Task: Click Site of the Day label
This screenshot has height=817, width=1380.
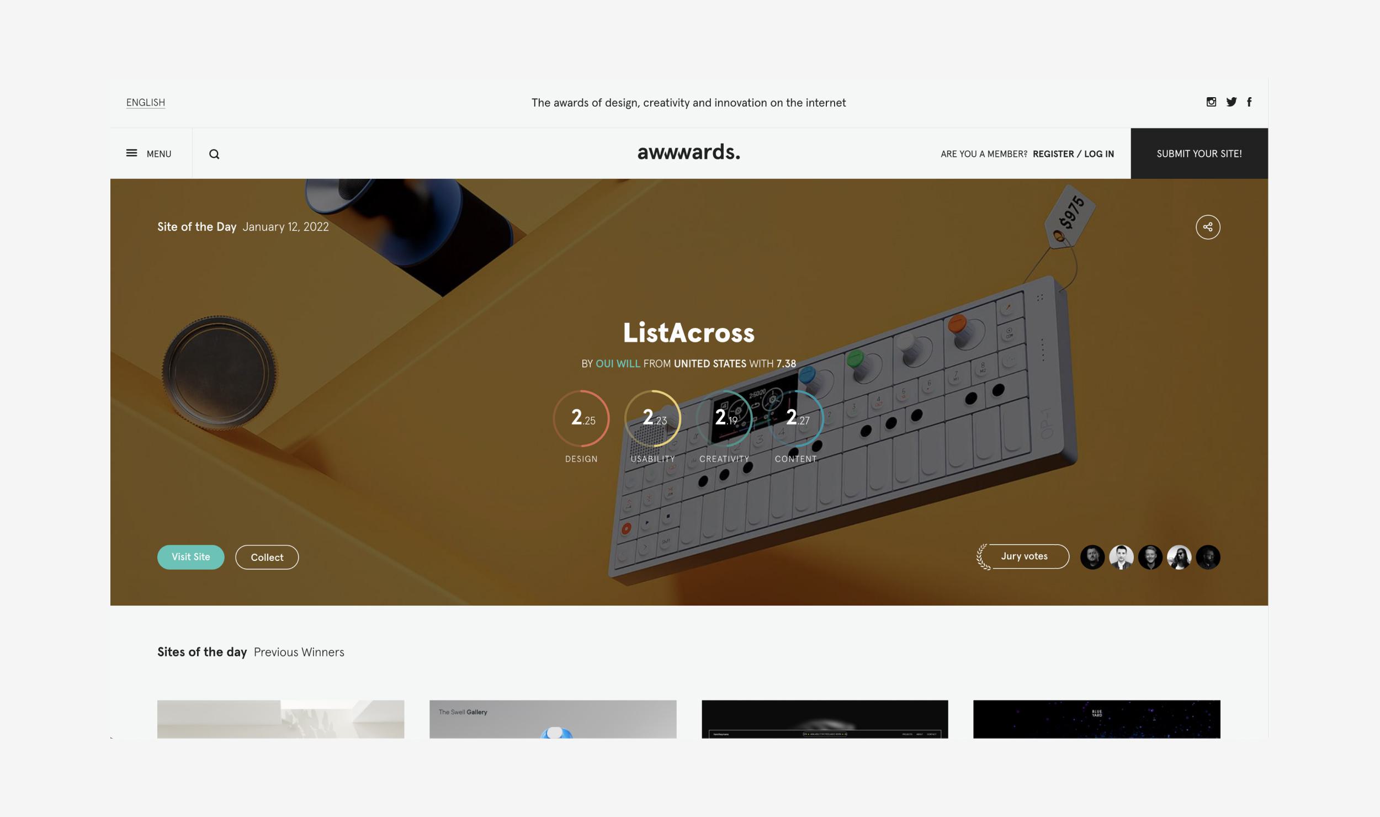Action: (197, 227)
